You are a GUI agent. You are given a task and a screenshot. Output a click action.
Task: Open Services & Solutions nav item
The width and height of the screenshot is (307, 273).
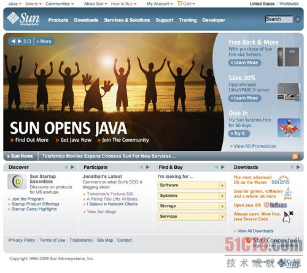127,20
